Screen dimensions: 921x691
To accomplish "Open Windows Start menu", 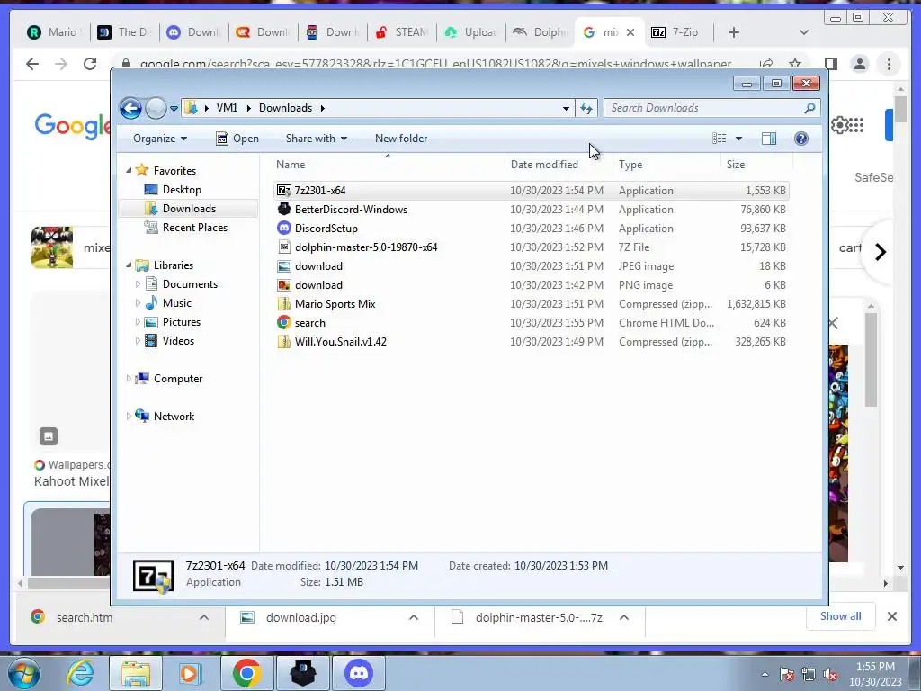I will tap(23, 673).
